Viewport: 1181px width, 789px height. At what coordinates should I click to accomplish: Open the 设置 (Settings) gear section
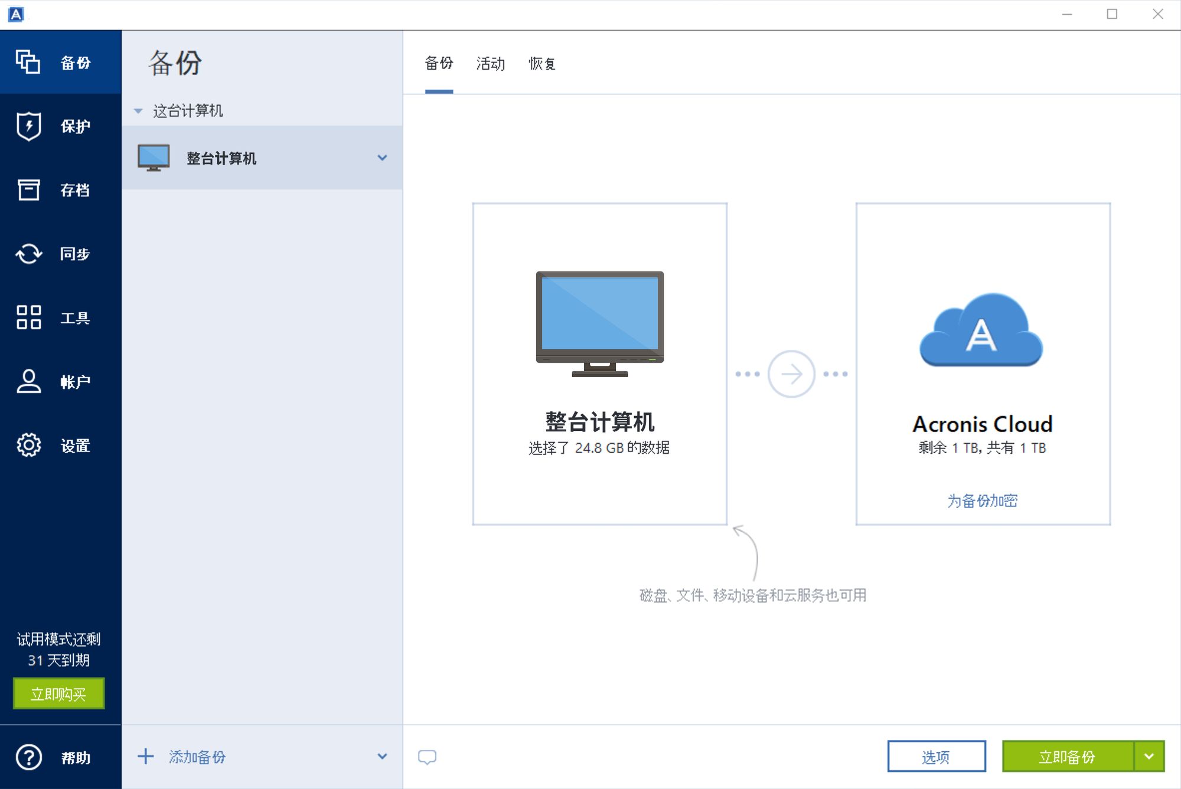(x=60, y=446)
